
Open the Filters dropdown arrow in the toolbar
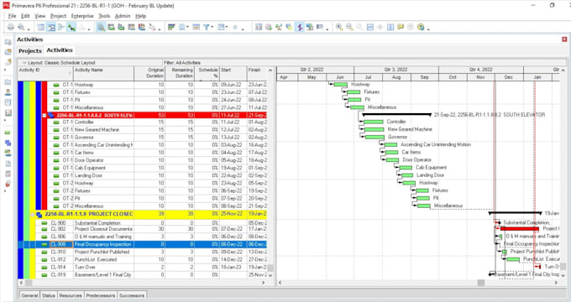(212, 28)
